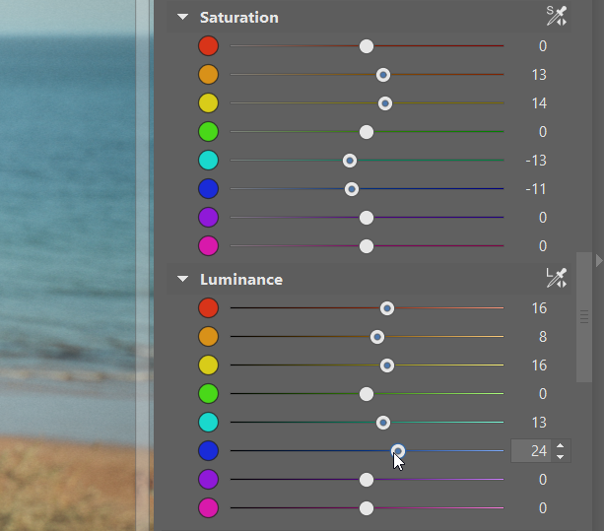
Task: Click the cyan swatch in Saturation
Action: click(x=208, y=161)
